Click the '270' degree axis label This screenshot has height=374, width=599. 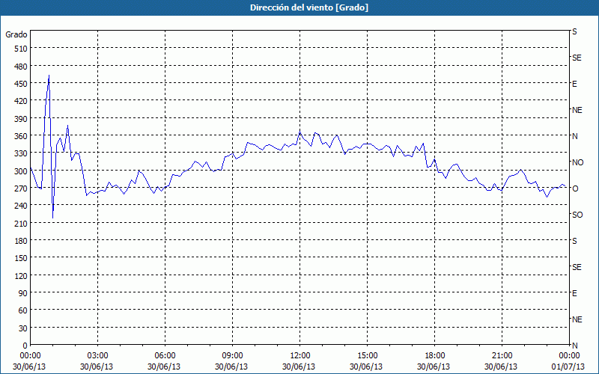(x=22, y=188)
